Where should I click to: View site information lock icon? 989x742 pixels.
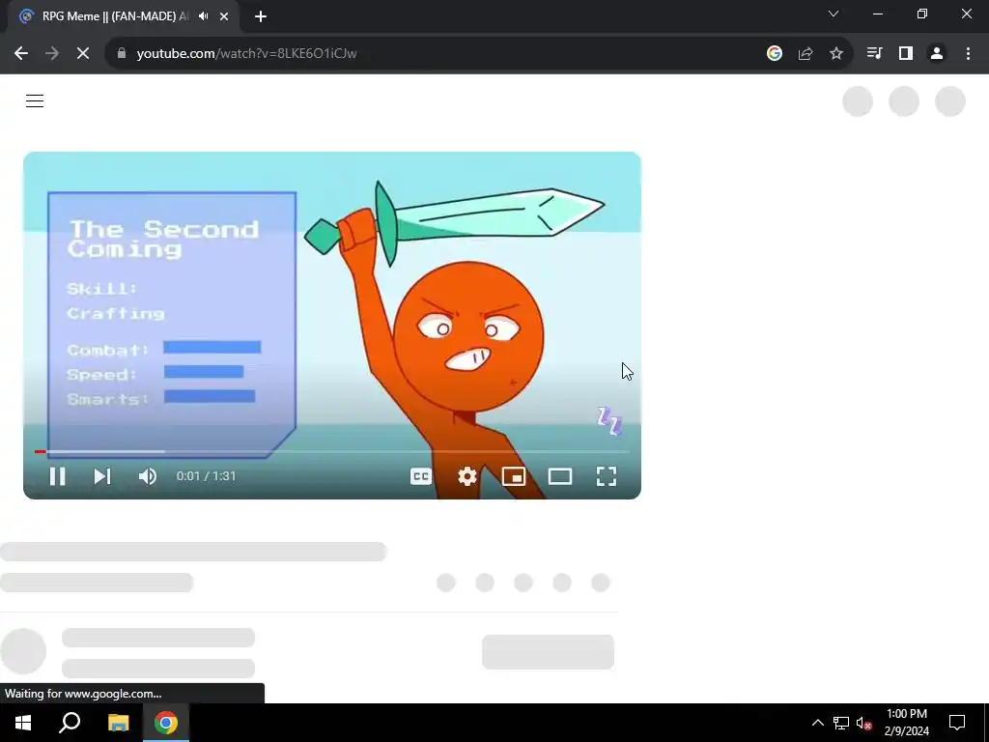122,54
